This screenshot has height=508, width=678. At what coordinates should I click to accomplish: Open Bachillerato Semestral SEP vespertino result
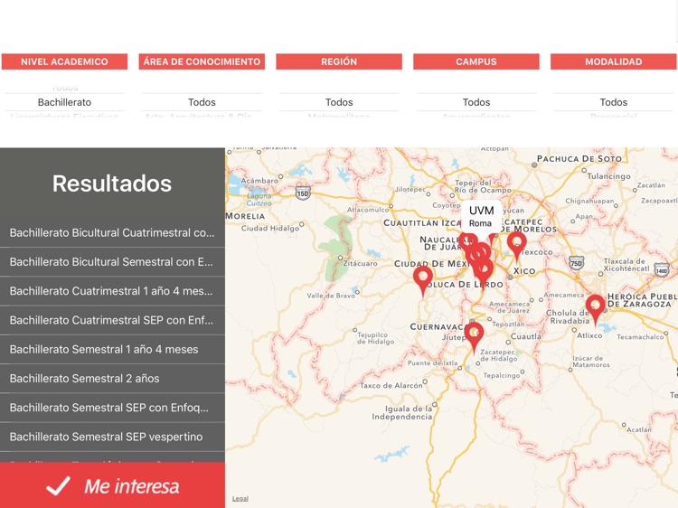tap(112, 437)
